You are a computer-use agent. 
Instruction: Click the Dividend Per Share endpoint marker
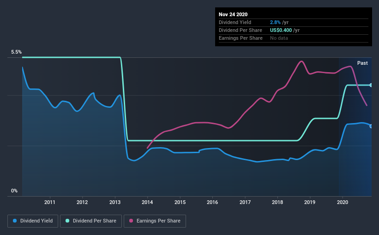pos(371,85)
